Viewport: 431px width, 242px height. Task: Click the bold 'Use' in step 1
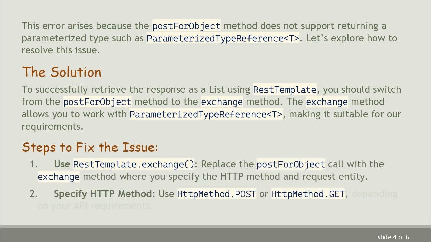(x=62, y=164)
